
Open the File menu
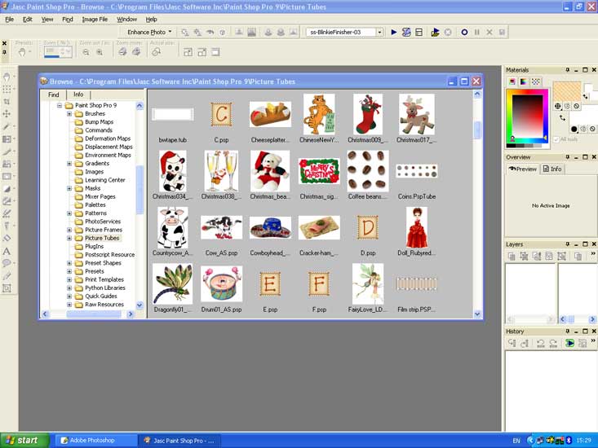tap(10, 19)
